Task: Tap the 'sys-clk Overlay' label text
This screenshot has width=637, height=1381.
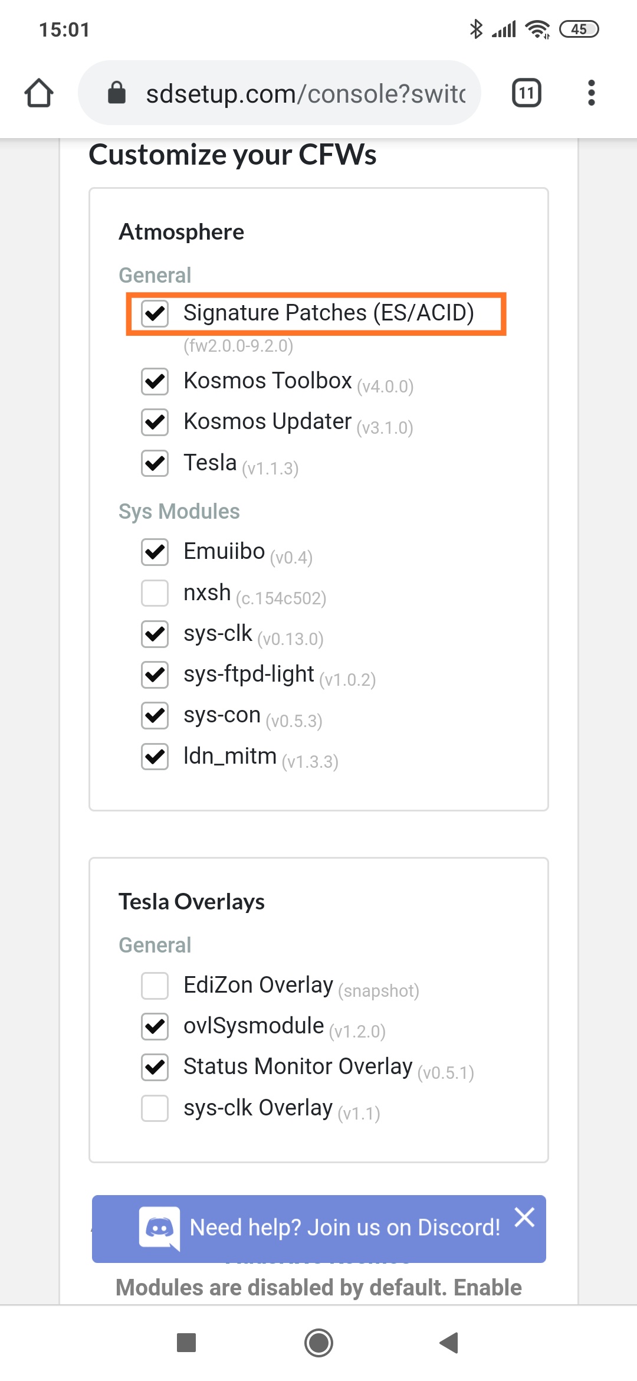Action: point(258,1108)
